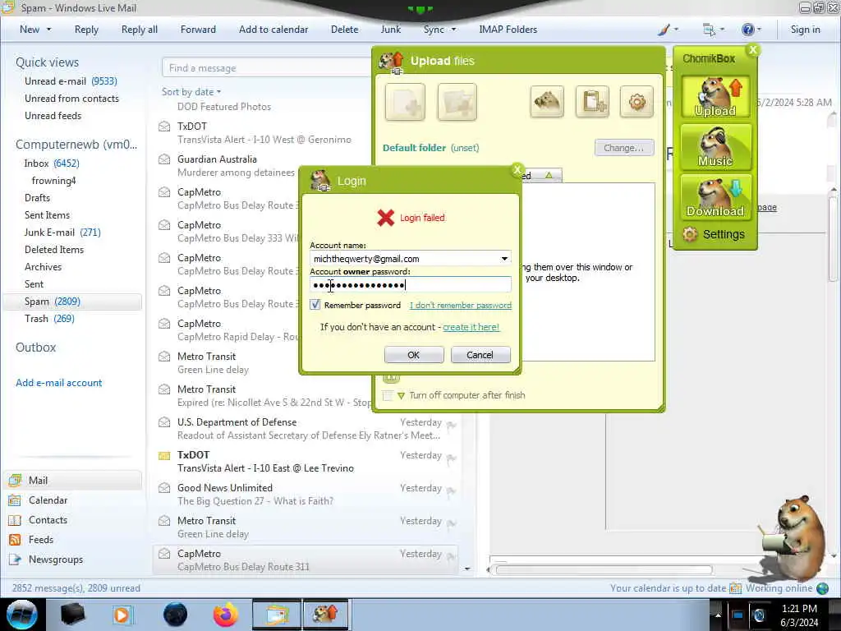Image resolution: width=841 pixels, height=631 pixels.
Task: Click the unread envelope icon beside TxDOT Lee Trevino
Action: [x=164, y=455]
